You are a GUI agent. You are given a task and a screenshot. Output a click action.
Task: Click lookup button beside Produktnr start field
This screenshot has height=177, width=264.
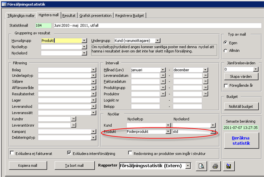[163, 94]
